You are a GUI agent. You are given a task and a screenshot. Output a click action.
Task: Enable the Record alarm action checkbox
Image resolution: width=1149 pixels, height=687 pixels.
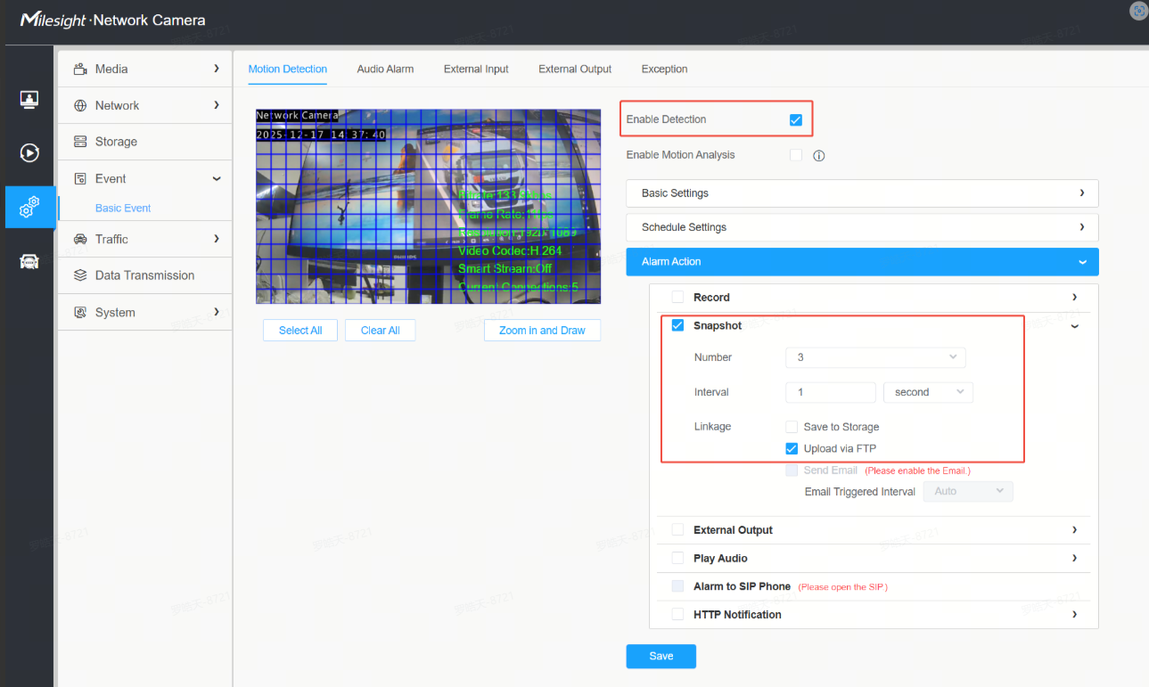[x=677, y=298]
